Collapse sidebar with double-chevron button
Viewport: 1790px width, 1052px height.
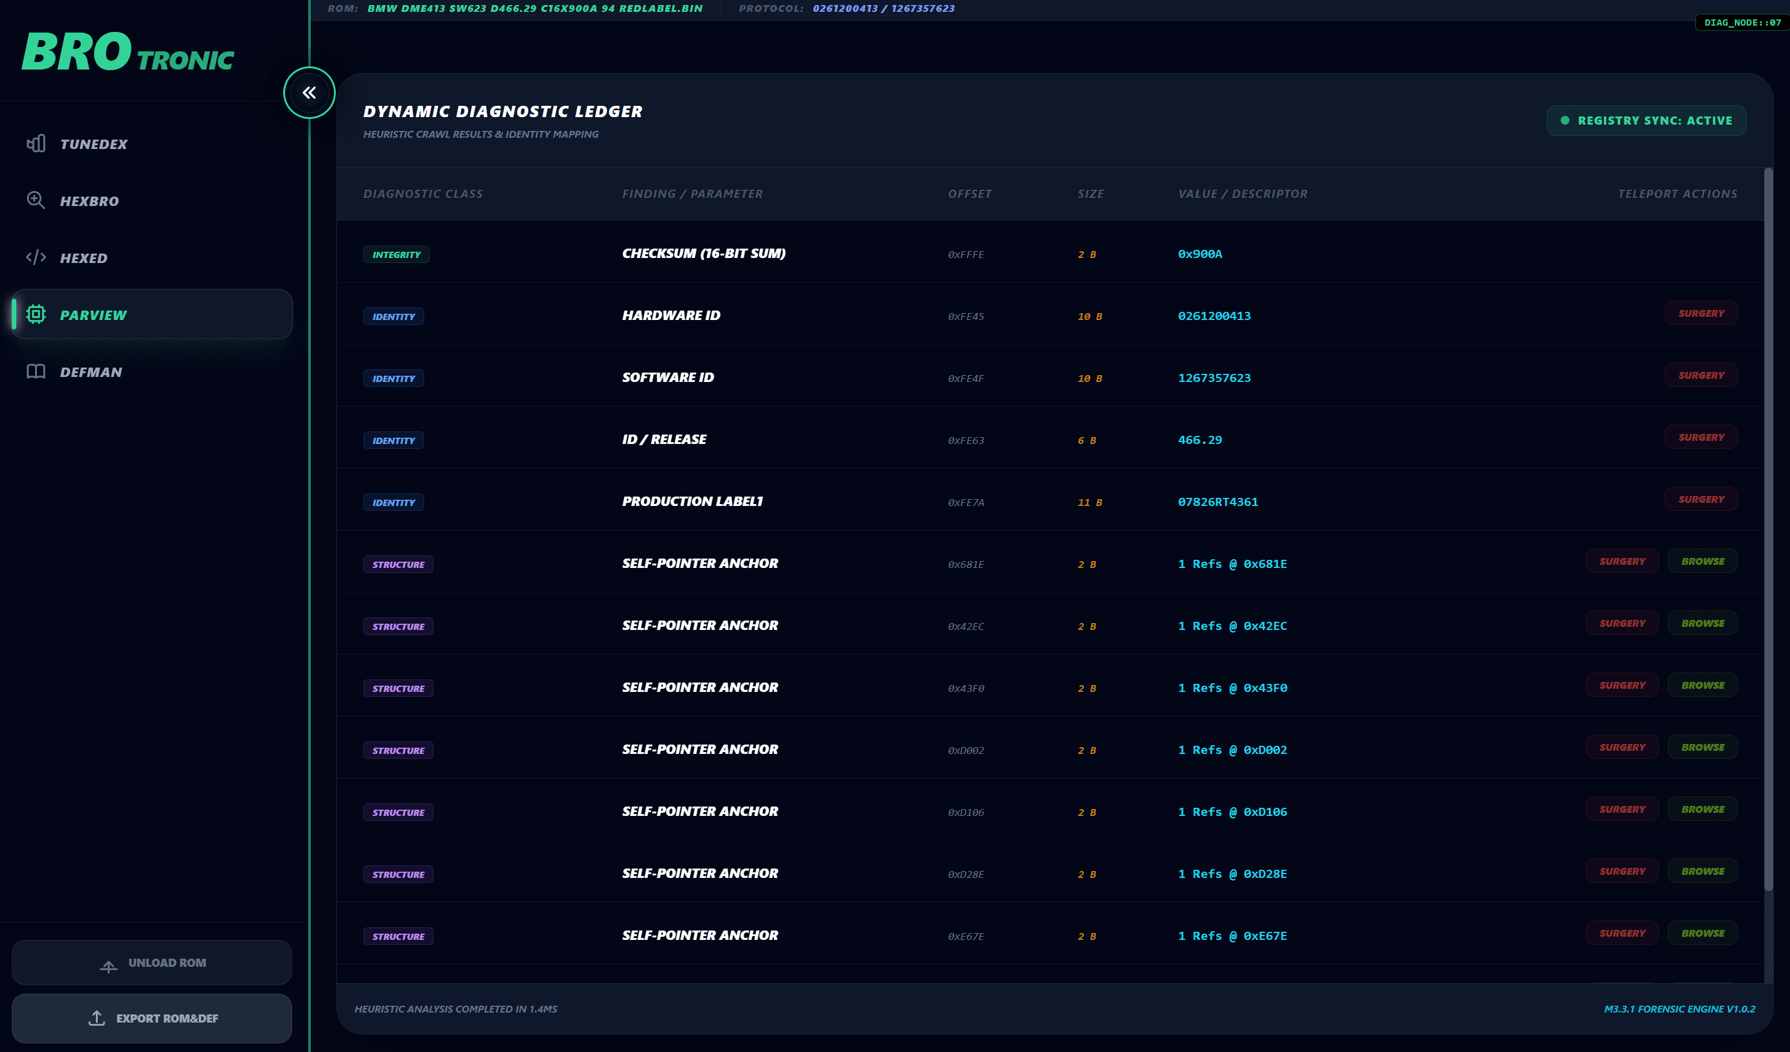point(309,93)
